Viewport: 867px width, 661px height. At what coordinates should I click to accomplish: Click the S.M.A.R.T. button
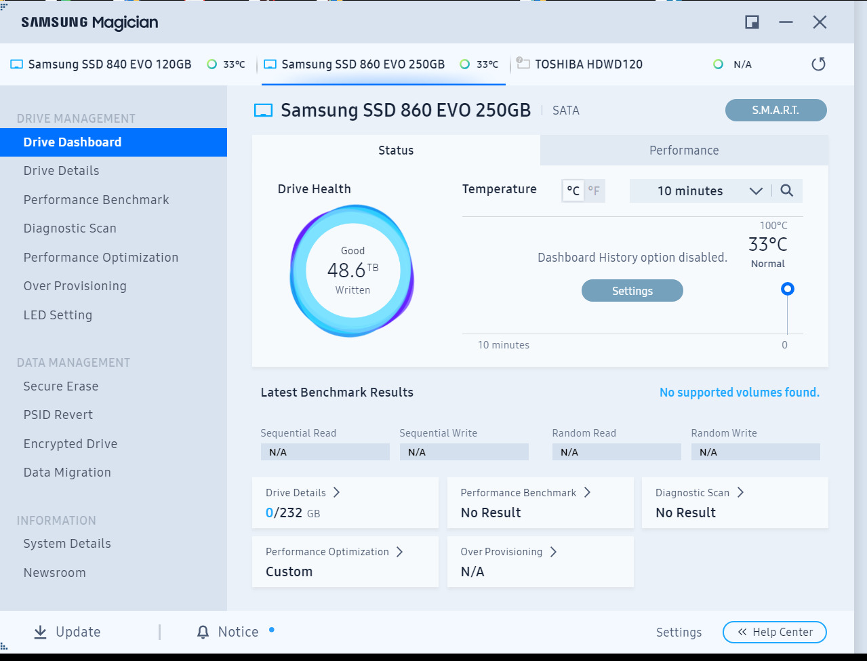pyautogui.click(x=775, y=111)
